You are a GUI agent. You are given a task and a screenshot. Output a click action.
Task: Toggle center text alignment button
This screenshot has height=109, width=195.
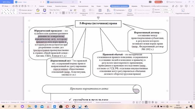[x=63, y=13]
